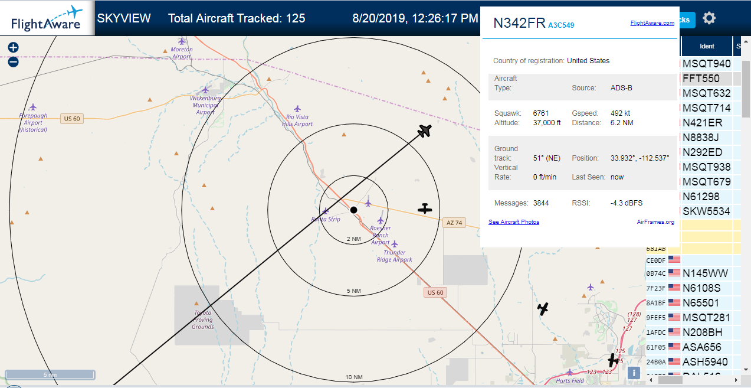Click the Ranta Strip airport marker
751x388 pixels.
tap(326, 211)
